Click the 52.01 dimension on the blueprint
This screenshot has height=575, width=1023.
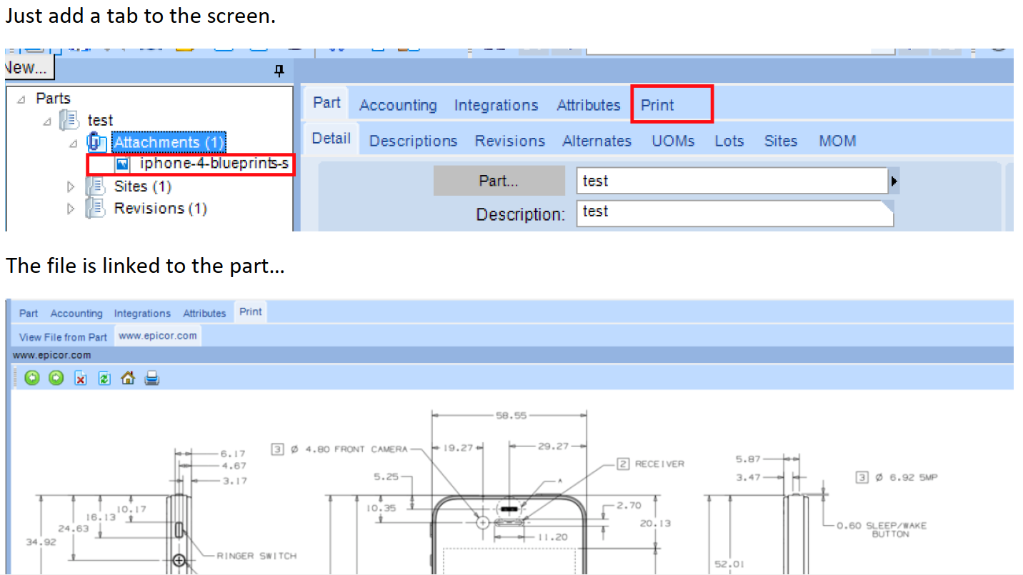click(729, 564)
